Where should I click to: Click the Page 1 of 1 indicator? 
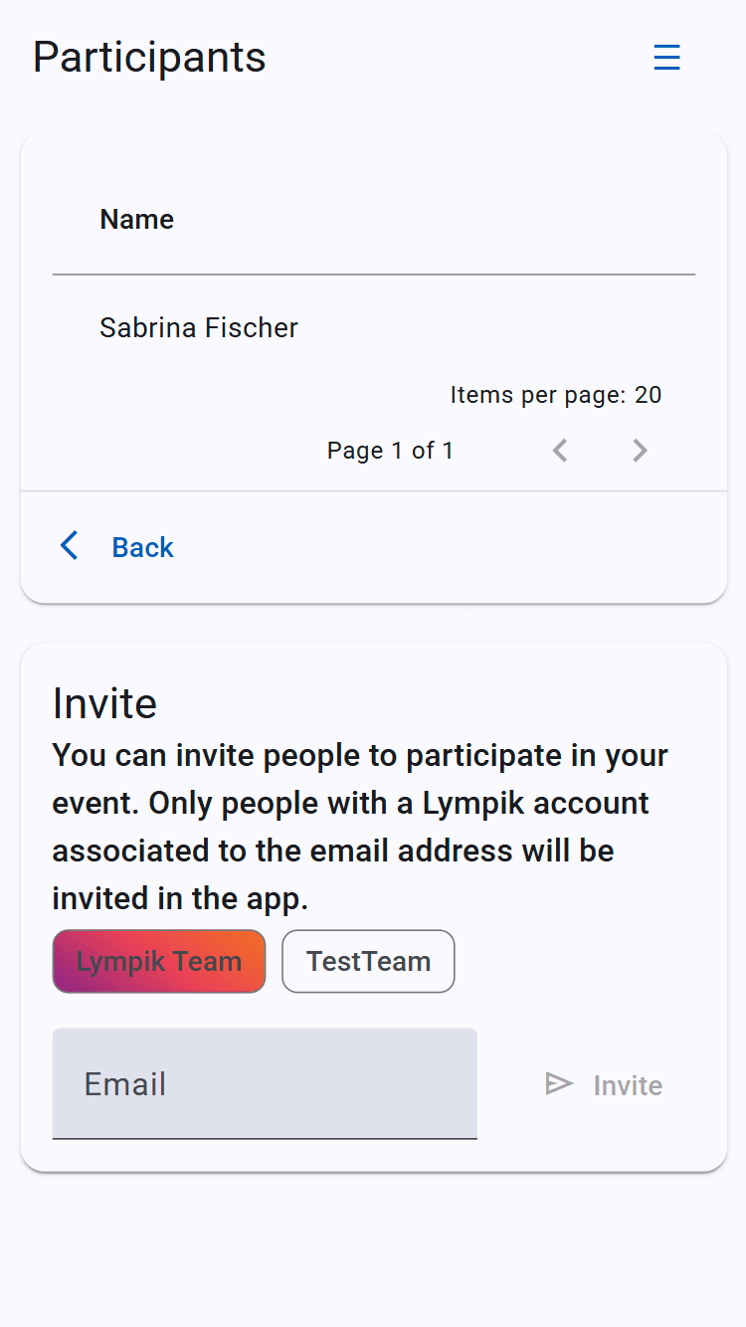(390, 451)
